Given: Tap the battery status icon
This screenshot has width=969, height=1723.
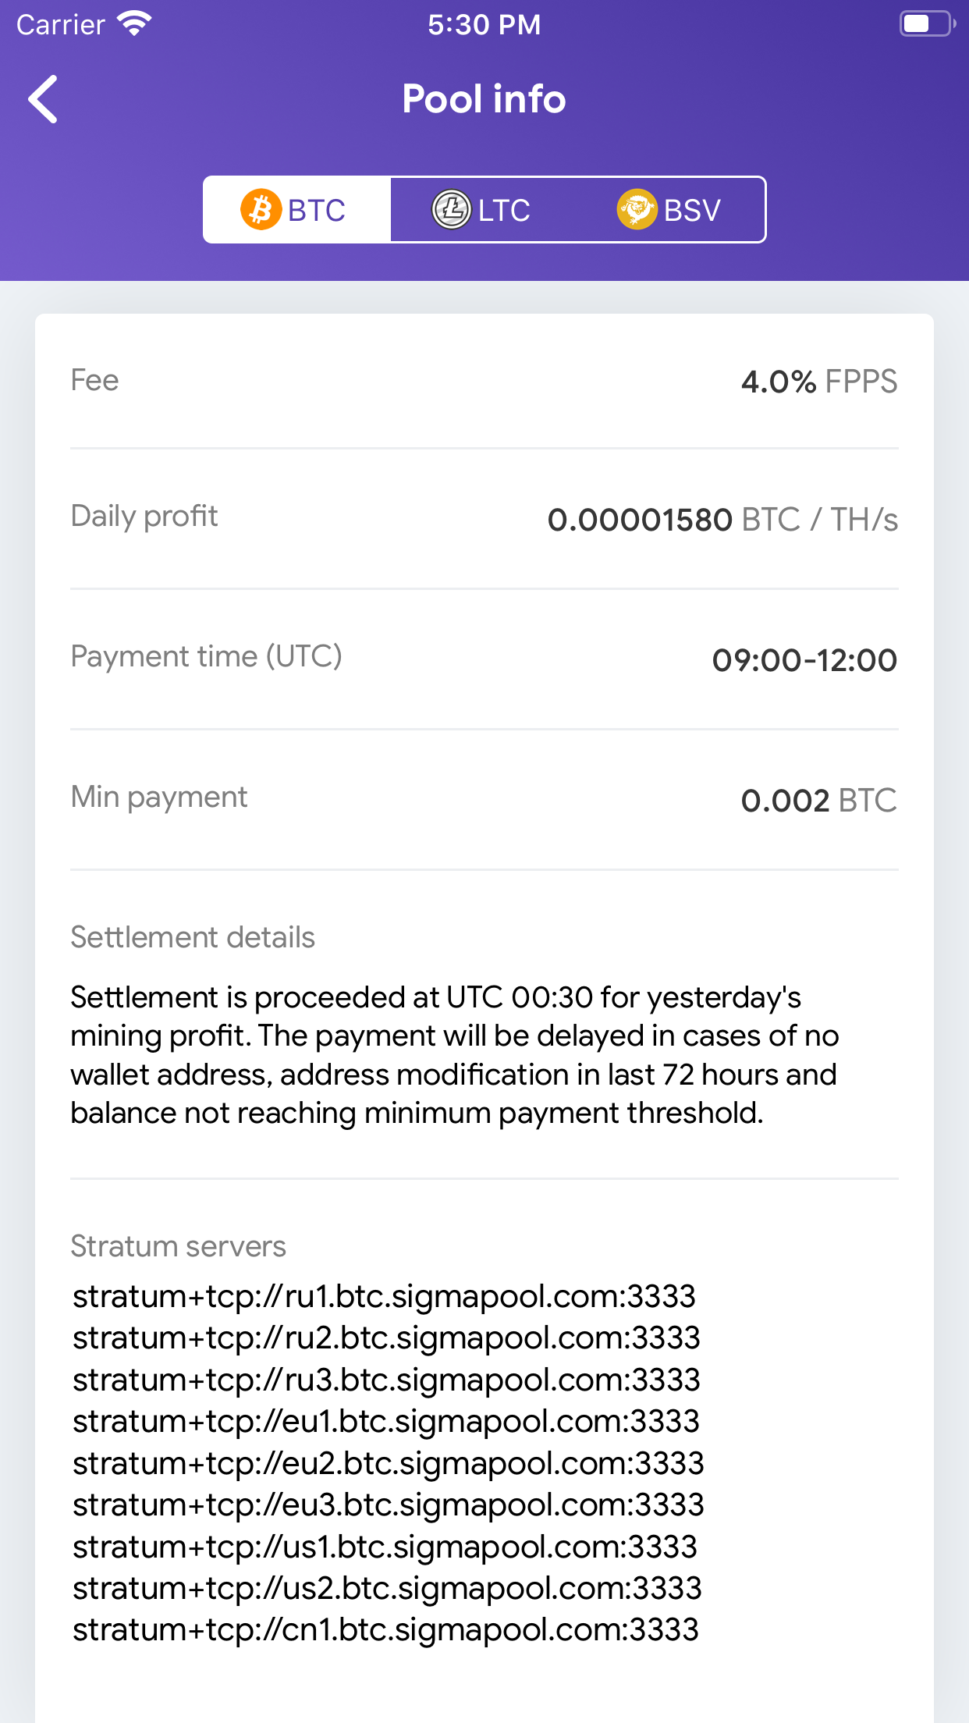Looking at the screenshot, I should pyautogui.click(x=926, y=24).
